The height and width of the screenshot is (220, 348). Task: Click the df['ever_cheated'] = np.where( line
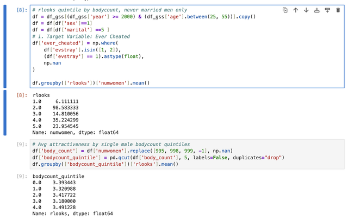click(75, 43)
